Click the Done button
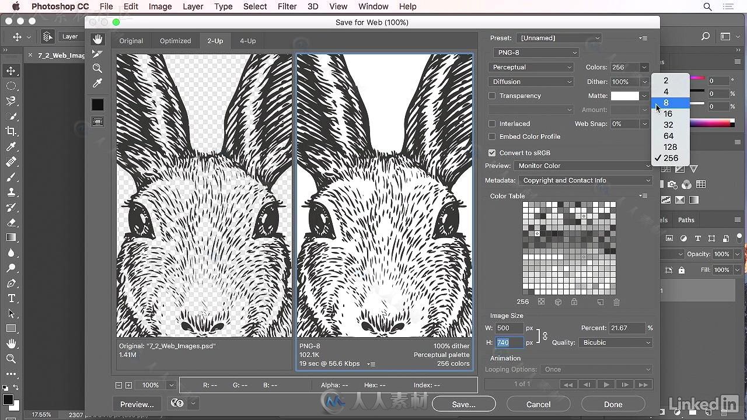This screenshot has height=420, width=747. point(613,404)
